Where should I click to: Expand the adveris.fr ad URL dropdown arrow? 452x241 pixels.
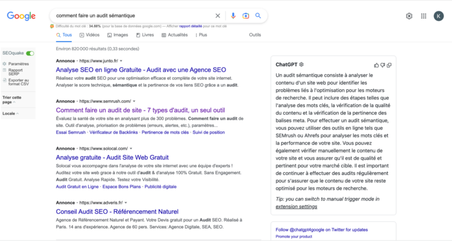pyautogui.click(x=125, y=203)
